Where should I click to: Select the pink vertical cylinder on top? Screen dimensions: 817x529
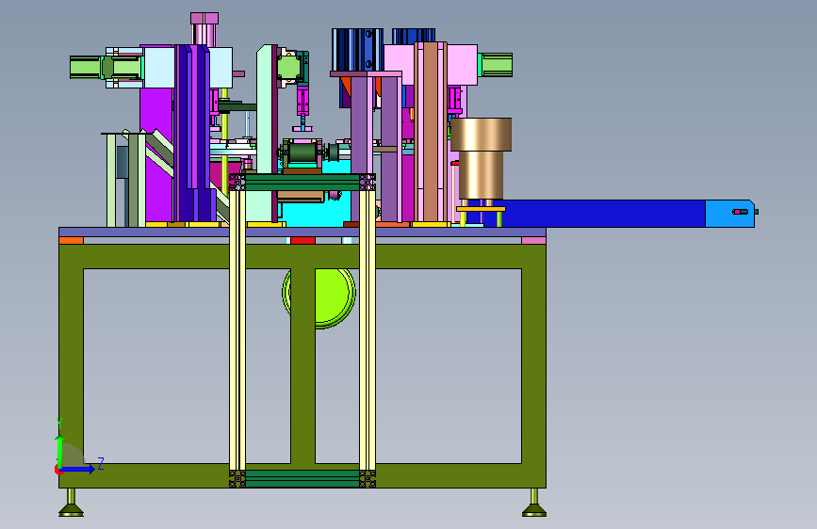pyautogui.click(x=204, y=29)
